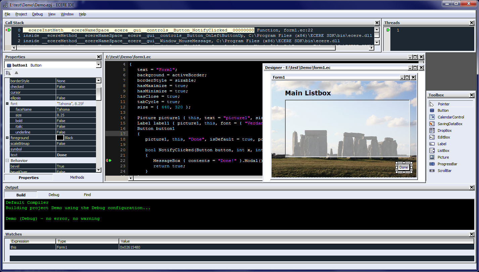Select the ProgressBar control icon

click(432, 164)
